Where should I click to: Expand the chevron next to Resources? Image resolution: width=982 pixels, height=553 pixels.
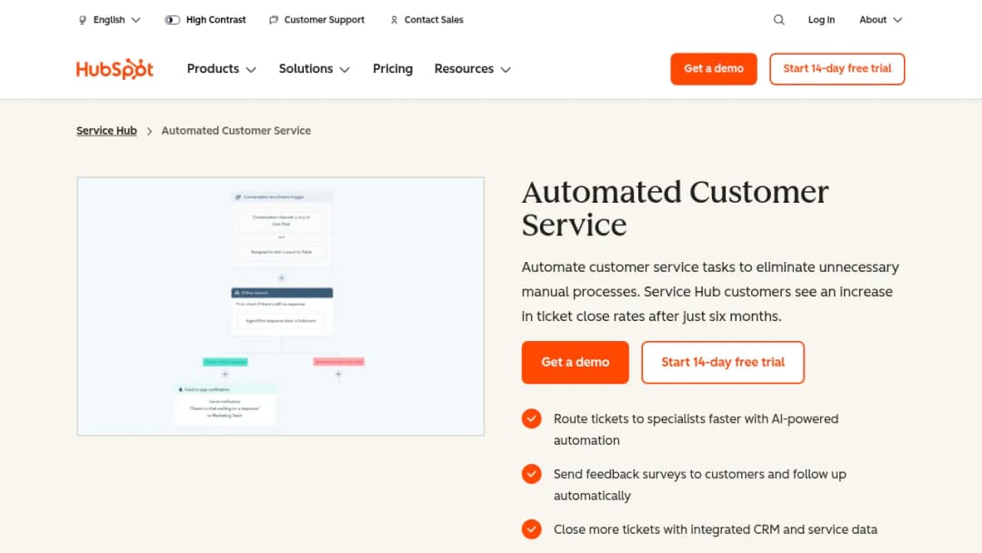coord(506,69)
